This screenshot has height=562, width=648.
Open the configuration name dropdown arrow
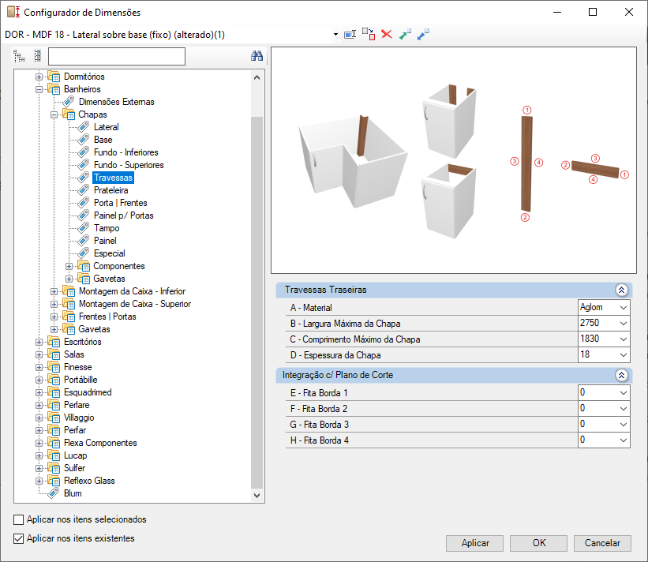coord(335,34)
